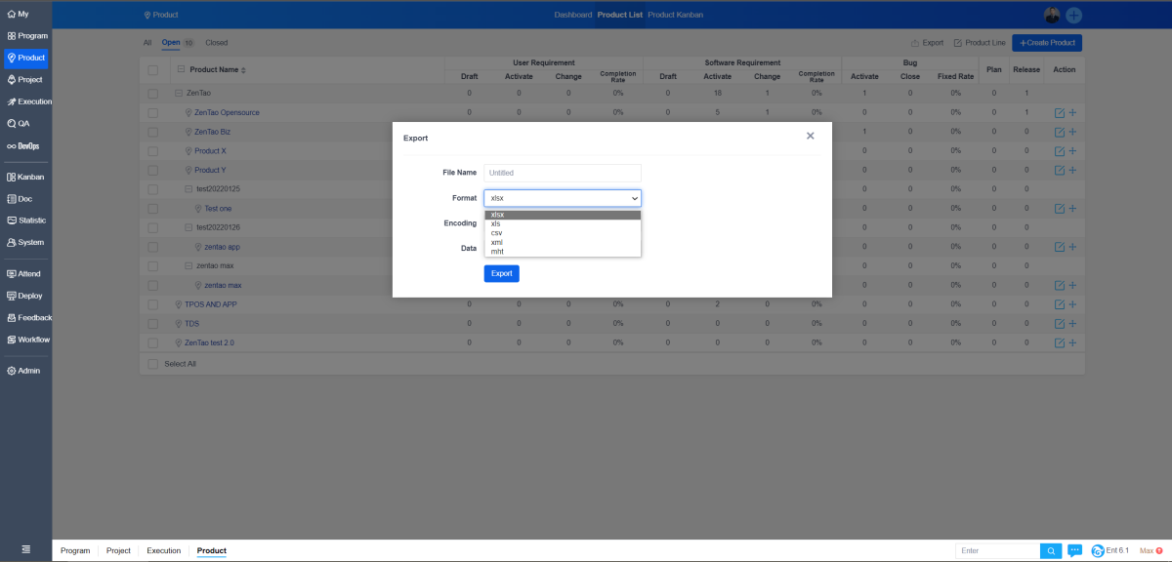This screenshot has height=562, width=1172.
Task: Open the DevOps sidebar item
Action: [24, 146]
